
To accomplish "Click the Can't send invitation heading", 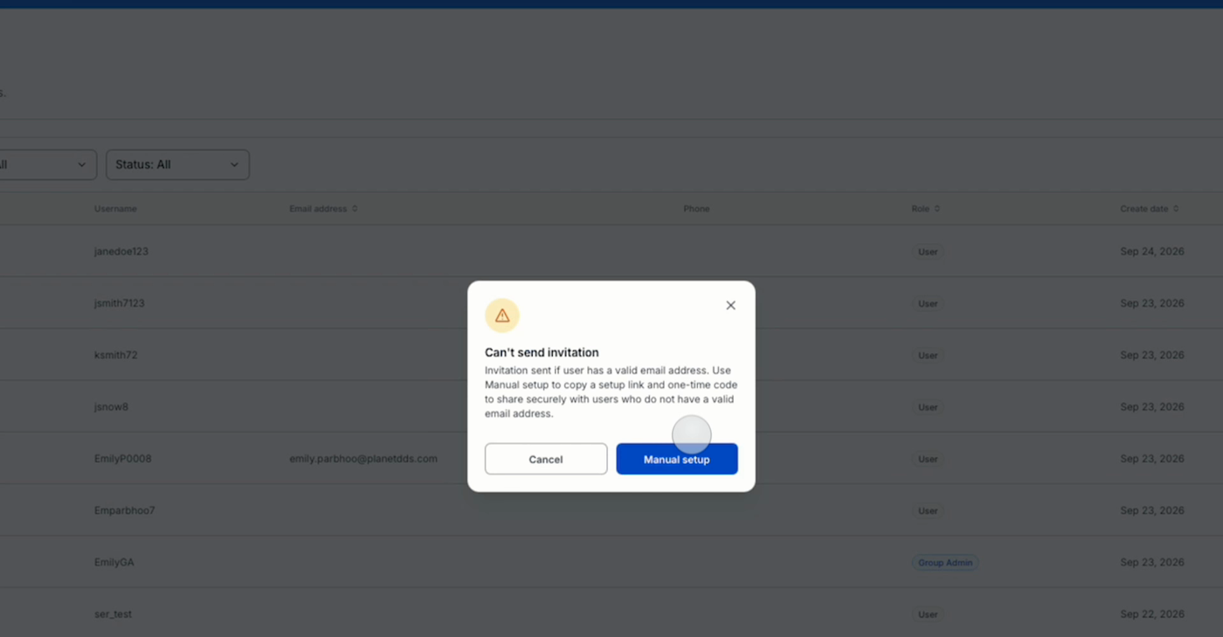I will click(542, 353).
